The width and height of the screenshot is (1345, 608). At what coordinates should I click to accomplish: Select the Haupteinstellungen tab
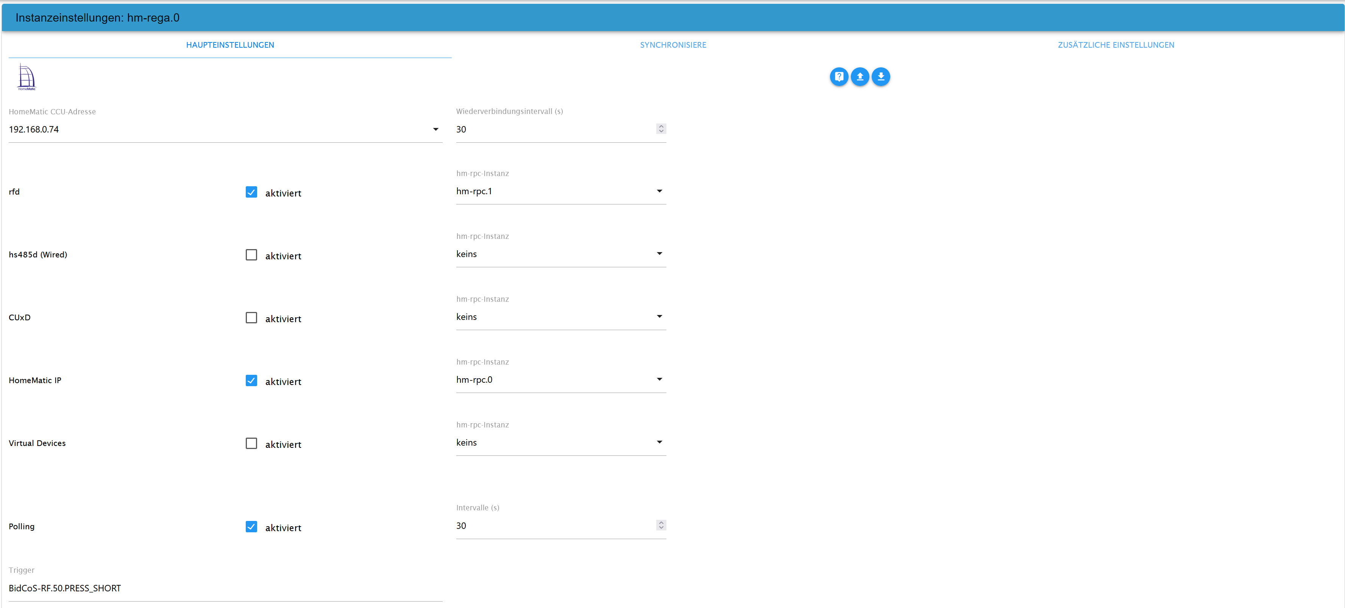[x=230, y=45]
